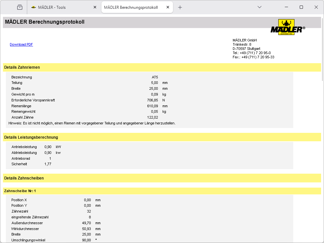Screen dimensions: 324x243
Task: Click the Details Zahnriemen section header
Action: click(x=22, y=67)
